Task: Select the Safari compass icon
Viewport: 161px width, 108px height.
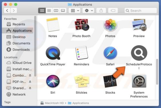Action: pos(110,53)
